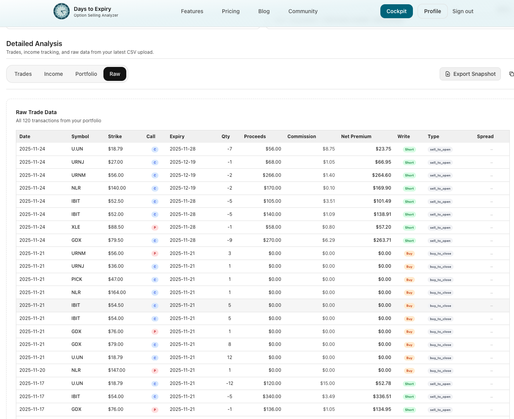The width and height of the screenshot is (514, 419).
Task: Click the buy_to_close tag on the U.UN $18.79 row
Action: (x=440, y=358)
